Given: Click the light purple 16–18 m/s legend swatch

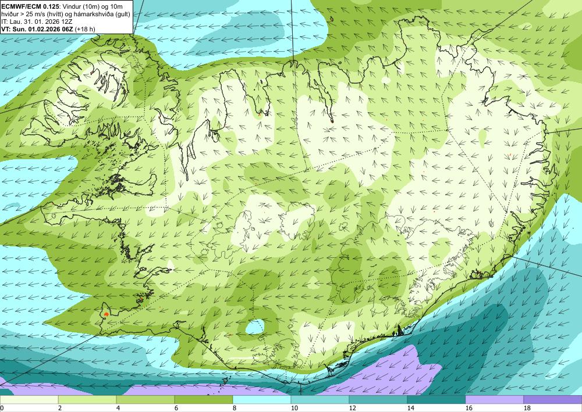Looking at the screenshot, I should pos(494,400).
